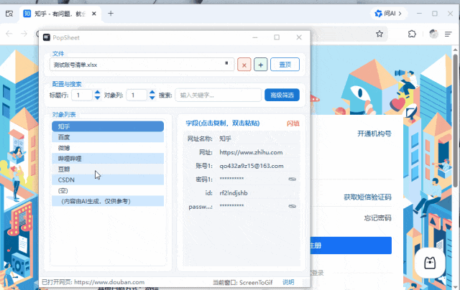Click the status bar text 当前窗口: ScreenToGif

[242, 282]
